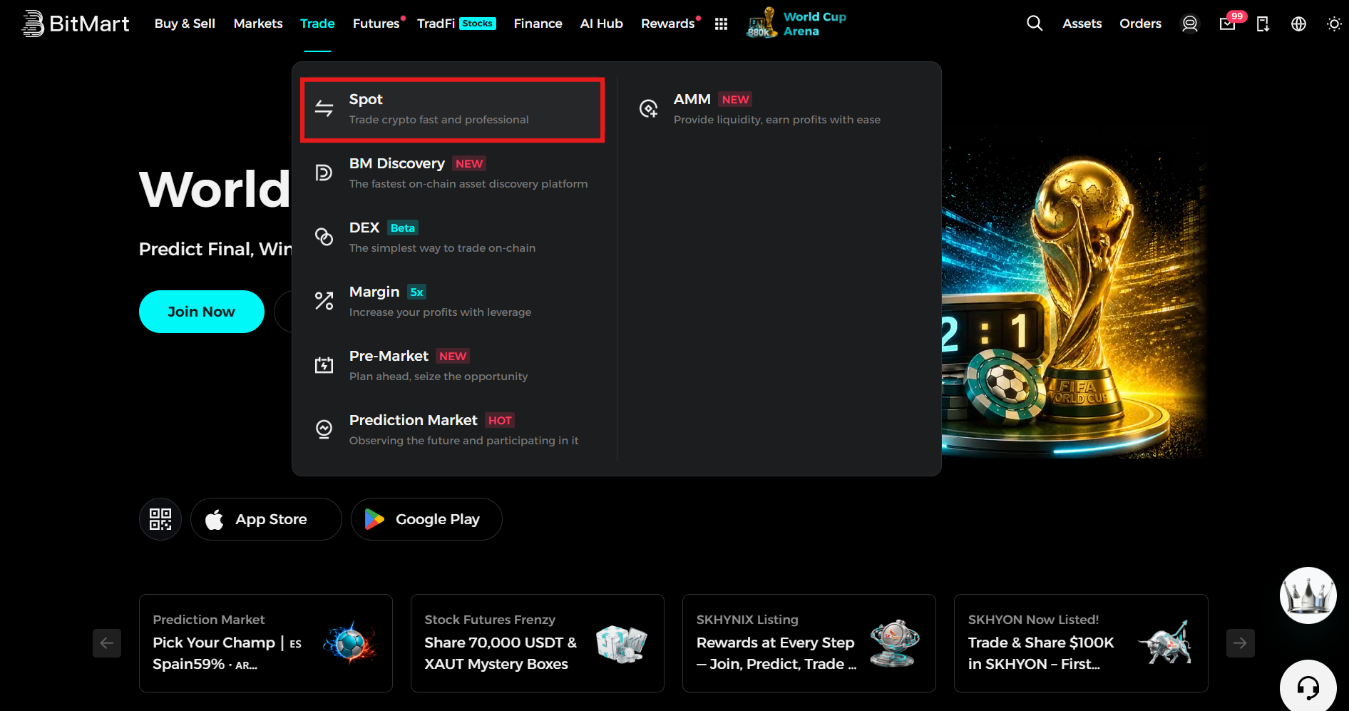1349x711 pixels.
Task: Open the SKHYON Now Listed card
Action: [x=1081, y=643]
